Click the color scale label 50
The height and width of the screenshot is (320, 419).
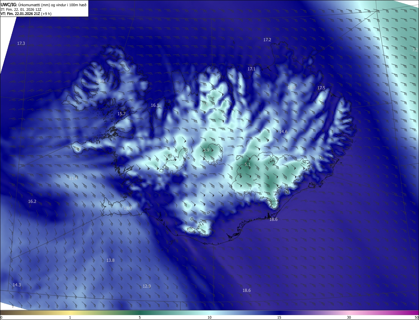coord(416,317)
